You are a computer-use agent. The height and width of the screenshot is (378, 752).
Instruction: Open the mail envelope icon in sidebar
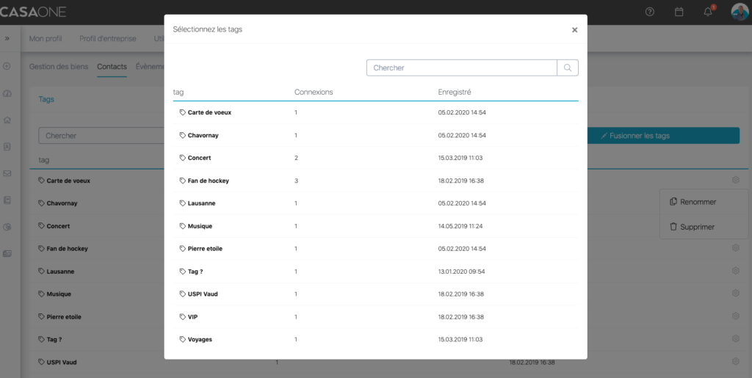coord(7,173)
